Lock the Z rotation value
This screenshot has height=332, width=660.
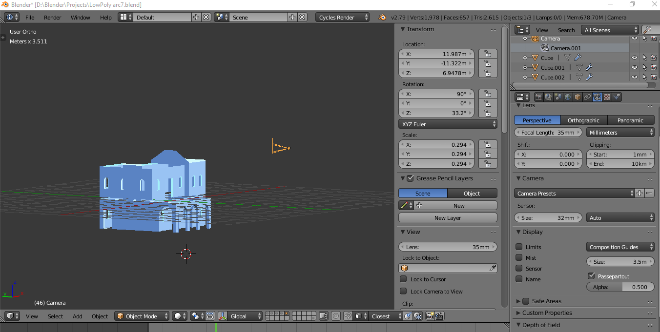pos(487,113)
